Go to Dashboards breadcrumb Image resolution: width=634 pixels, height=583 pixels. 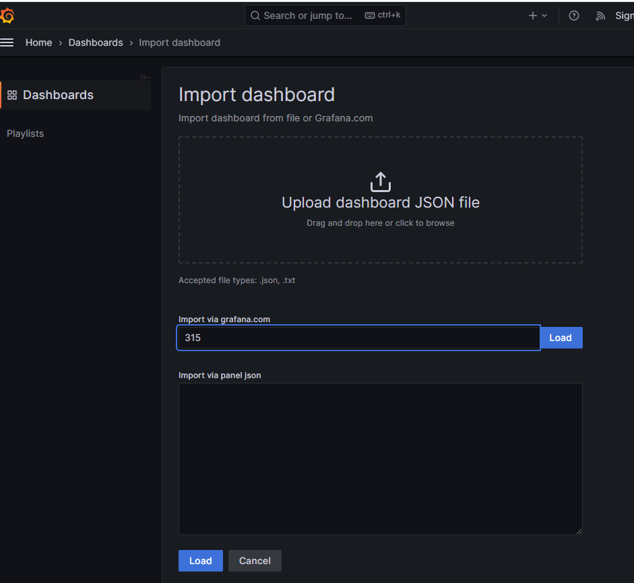tap(96, 42)
